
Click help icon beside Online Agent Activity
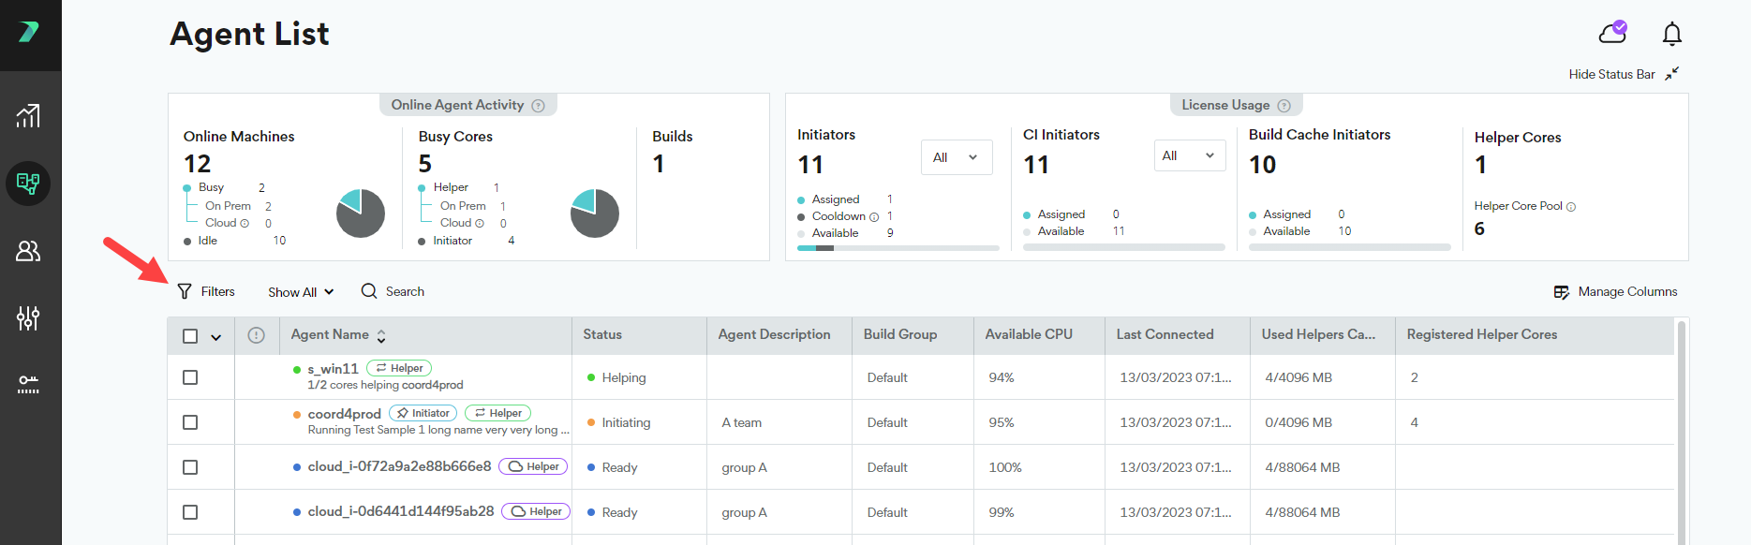pyautogui.click(x=538, y=106)
